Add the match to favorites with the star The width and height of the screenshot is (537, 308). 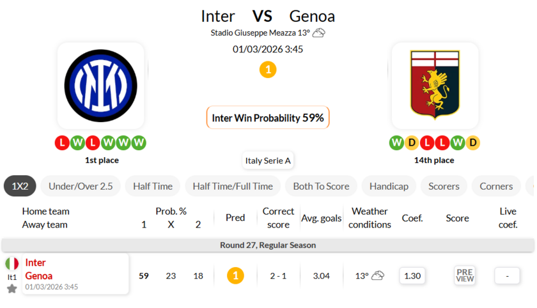12,289
